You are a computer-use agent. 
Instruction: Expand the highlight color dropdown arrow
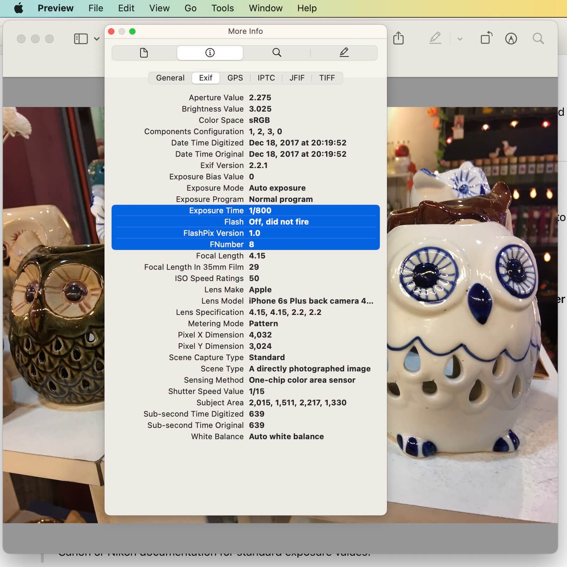point(460,39)
